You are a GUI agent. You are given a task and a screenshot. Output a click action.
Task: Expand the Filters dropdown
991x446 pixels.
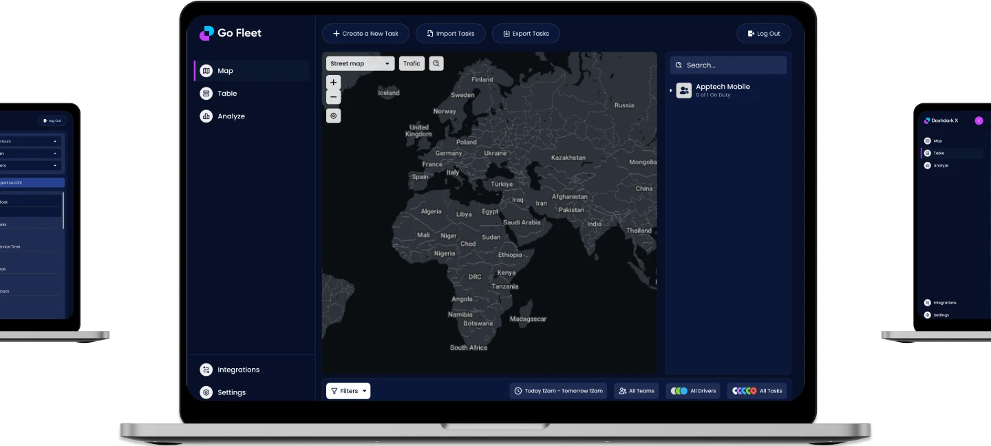(x=348, y=390)
